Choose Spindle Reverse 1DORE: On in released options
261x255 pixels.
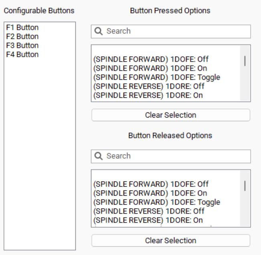(148, 221)
